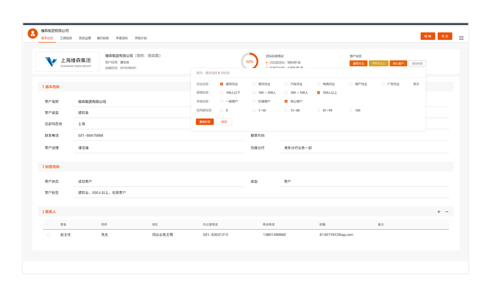Screen dimensions: 491x296
Task: Click the minus icon to remove contact
Action: click(x=447, y=212)
